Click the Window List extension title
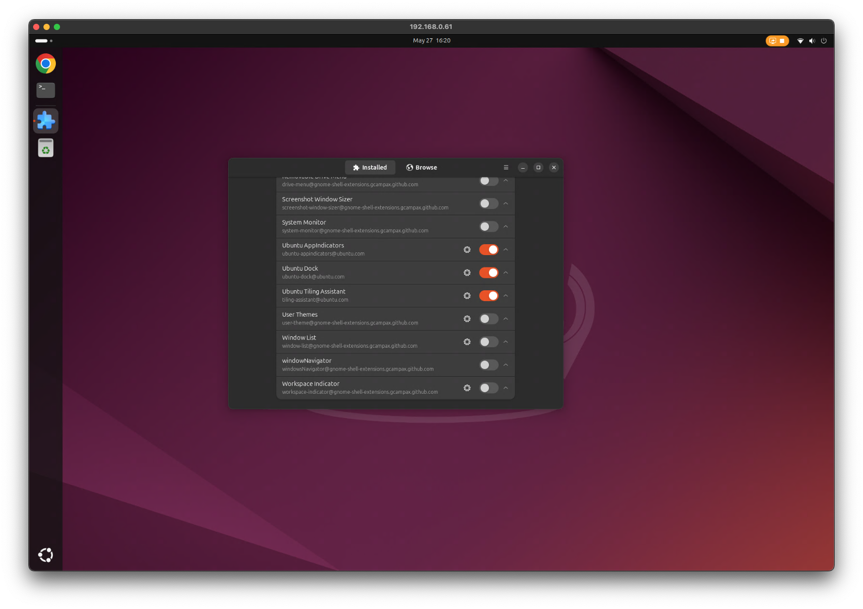The image size is (863, 609). click(299, 338)
